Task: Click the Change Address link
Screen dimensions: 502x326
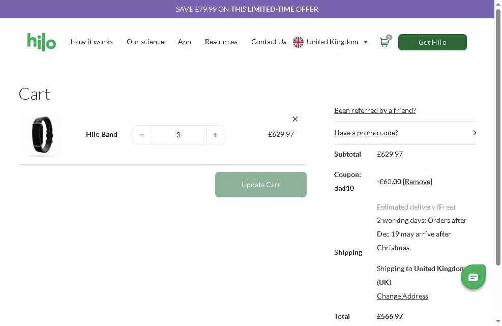Action: pyautogui.click(x=402, y=296)
